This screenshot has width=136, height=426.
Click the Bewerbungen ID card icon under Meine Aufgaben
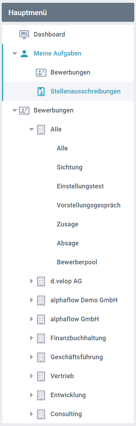click(41, 72)
